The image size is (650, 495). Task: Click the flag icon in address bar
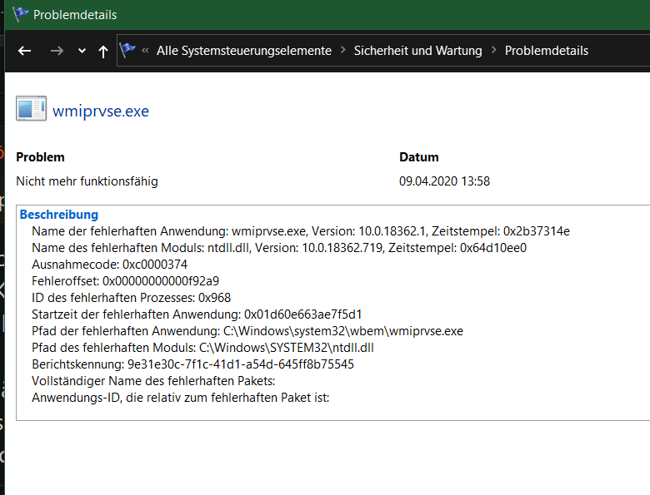point(127,50)
